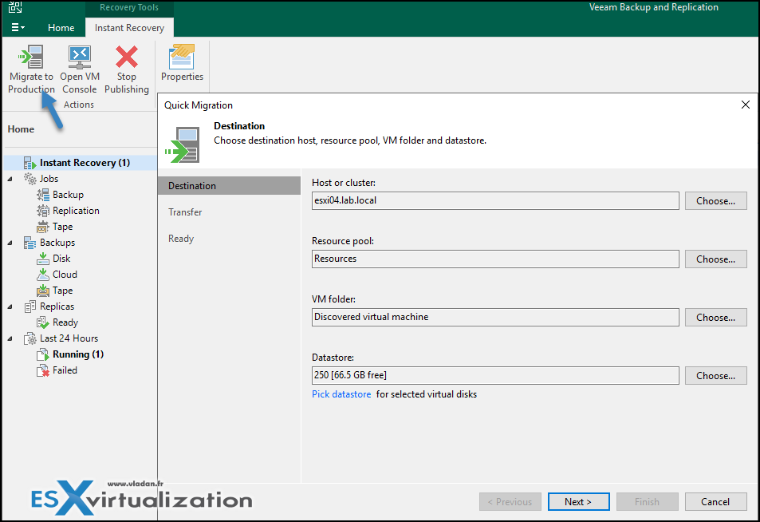
Task: Click the Last 24 Hours icon
Action: (30, 338)
